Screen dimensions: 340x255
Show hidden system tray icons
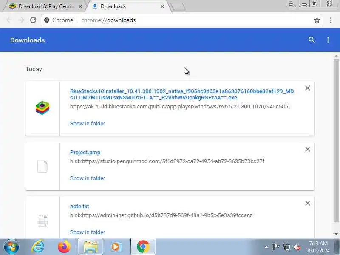[266, 247]
